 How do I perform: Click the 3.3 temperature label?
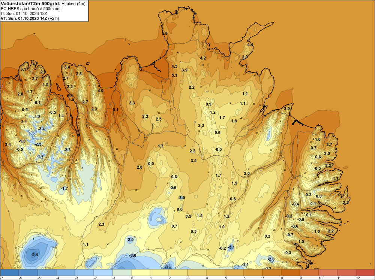[132, 103]
